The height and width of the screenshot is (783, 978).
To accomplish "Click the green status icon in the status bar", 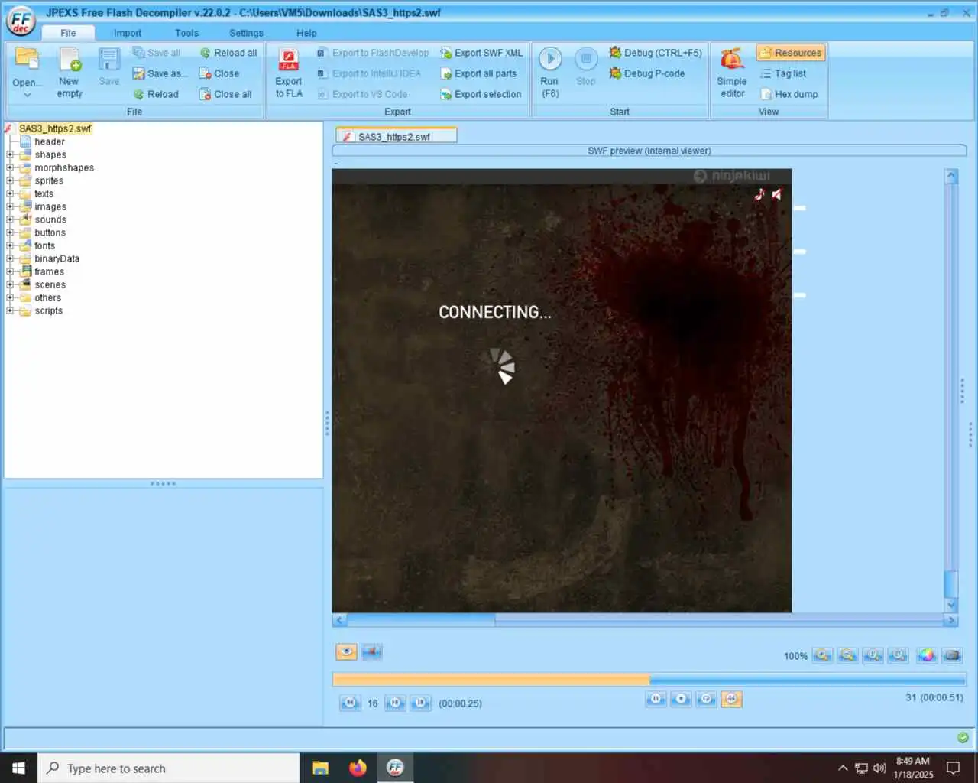I will (x=963, y=738).
